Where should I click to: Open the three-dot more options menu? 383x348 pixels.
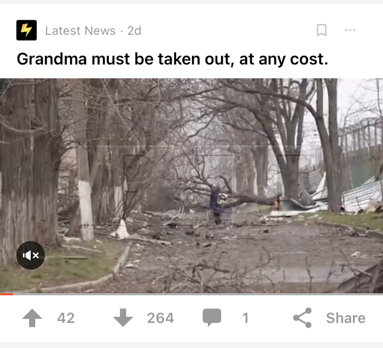tap(350, 30)
